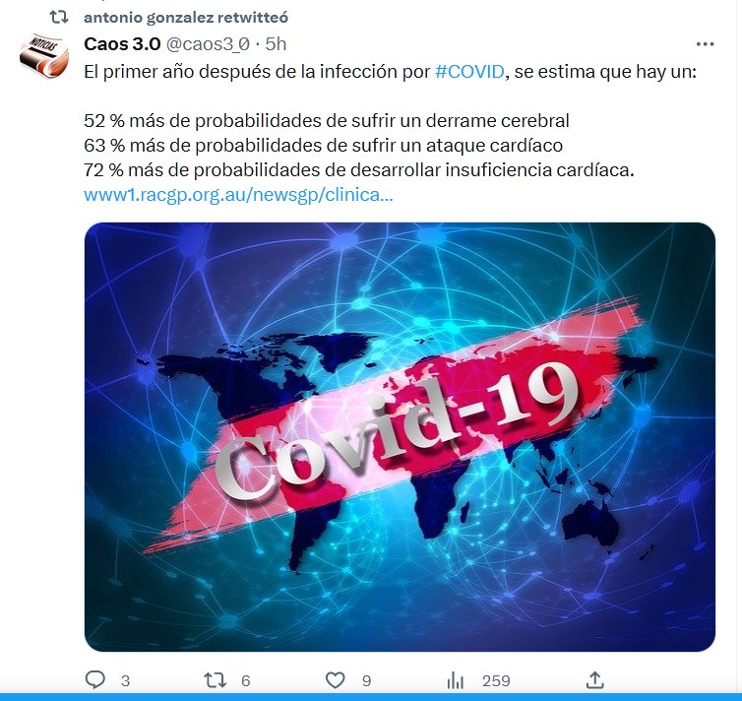Screen dimensions: 742x701
Task: Click the reply count 3
Action: click(x=125, y=680)
